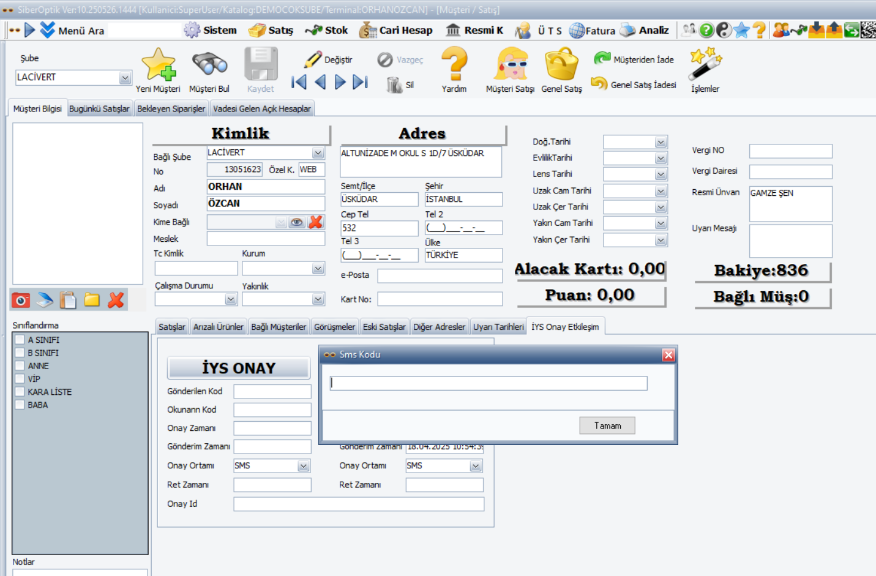
Task: Click the Sms Kodu text input
Action: [x=488, y=383]
